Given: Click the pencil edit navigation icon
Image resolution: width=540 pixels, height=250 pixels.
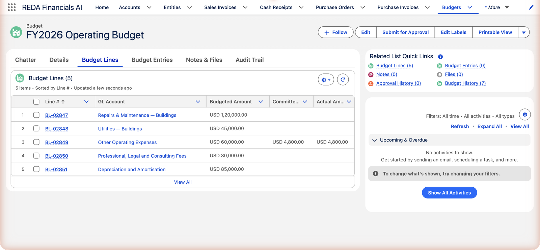Looking at the screenshot, I should point(531,7).
